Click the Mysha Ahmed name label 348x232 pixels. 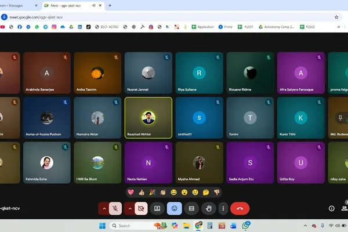188,179
